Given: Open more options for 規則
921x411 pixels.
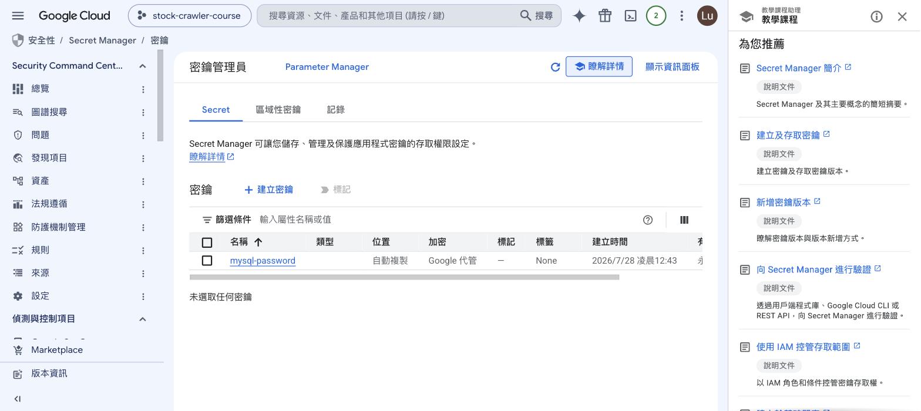Looking at the screenshot, I should point(143,250).
